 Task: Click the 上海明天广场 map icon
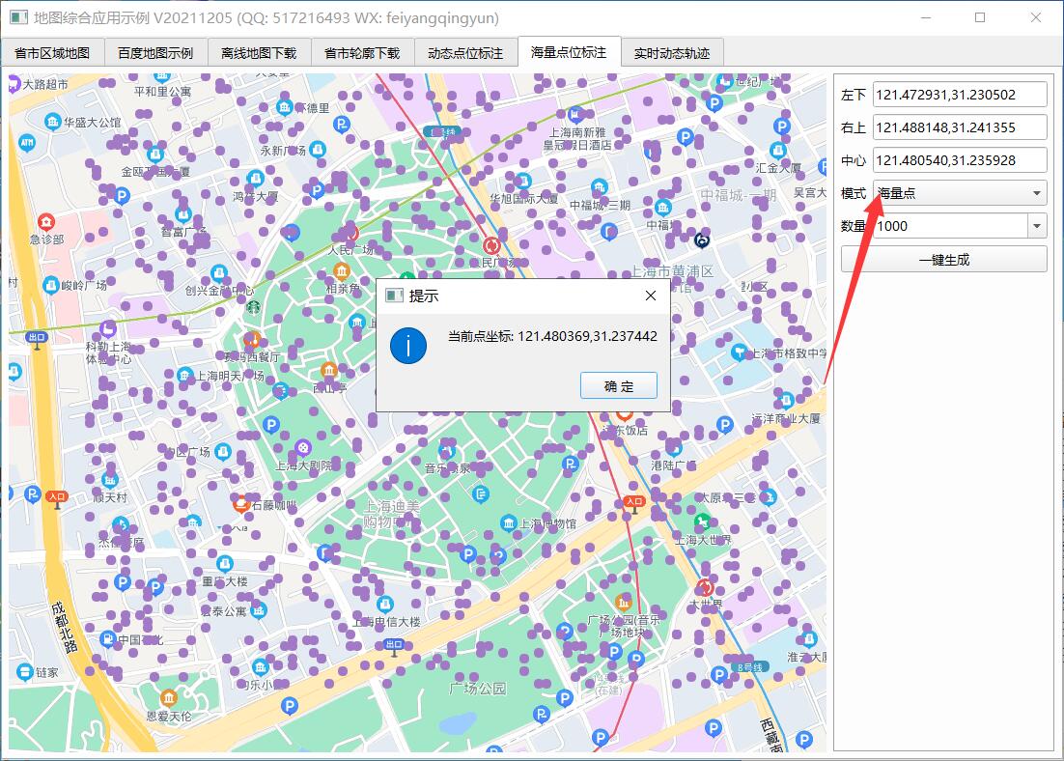pyautogui.click(x=184, y=375)
